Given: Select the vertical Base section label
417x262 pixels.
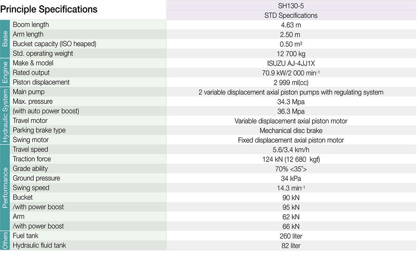Looking at the screenshot, I should click(x=5, y=39).
